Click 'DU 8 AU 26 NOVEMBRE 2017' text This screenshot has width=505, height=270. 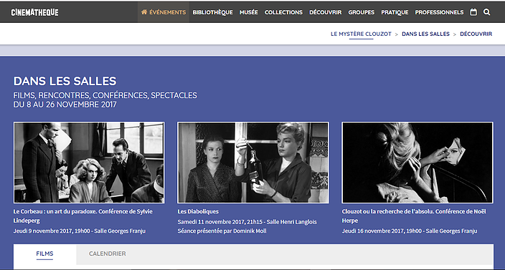[x=65, y=105]
